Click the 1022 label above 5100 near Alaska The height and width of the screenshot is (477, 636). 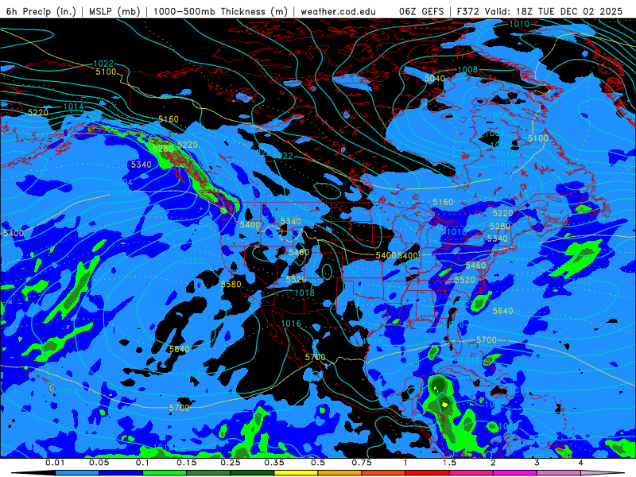point(103,64)
